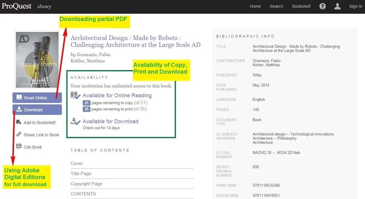Click Gramazio, Fabio in Bibliographic Info
The image size is (365, 199).
267,61
